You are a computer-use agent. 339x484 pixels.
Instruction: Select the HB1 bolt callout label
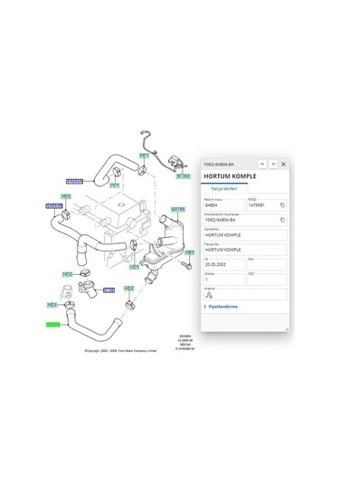click(190, 252)
